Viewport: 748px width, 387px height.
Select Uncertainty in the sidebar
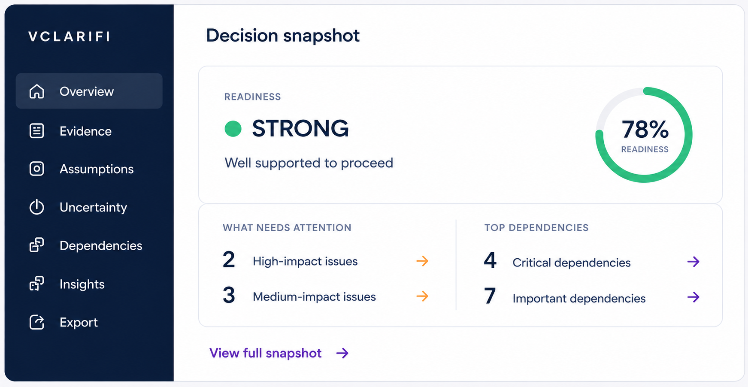pos(89,207)
